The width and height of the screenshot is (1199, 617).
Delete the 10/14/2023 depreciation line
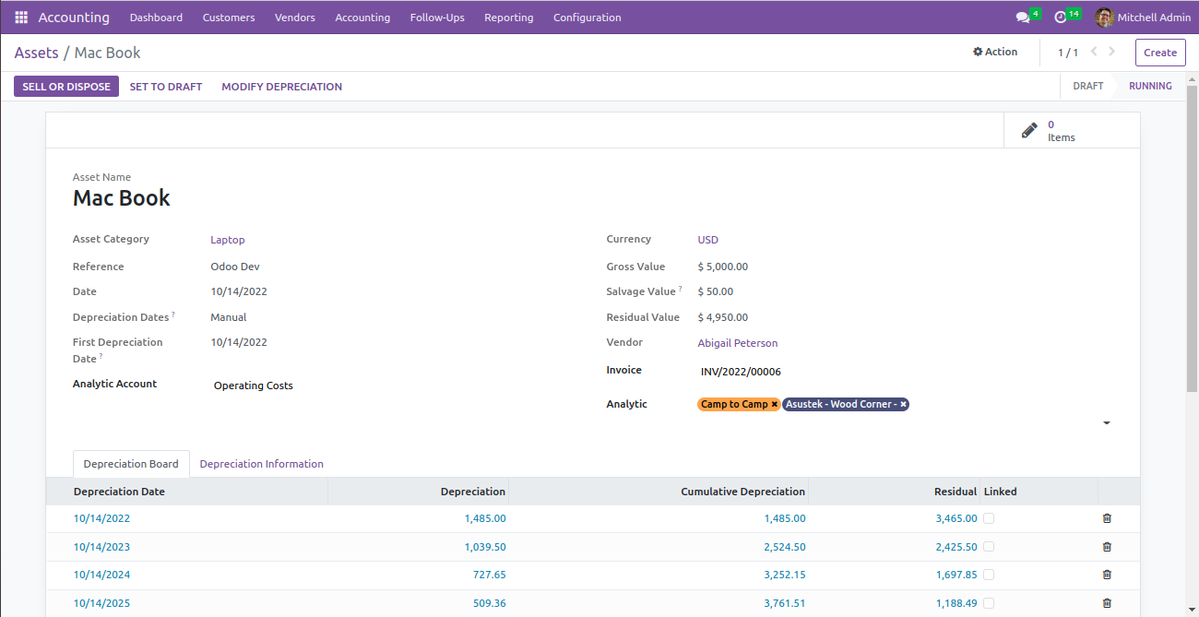[x=1107, y=547]
